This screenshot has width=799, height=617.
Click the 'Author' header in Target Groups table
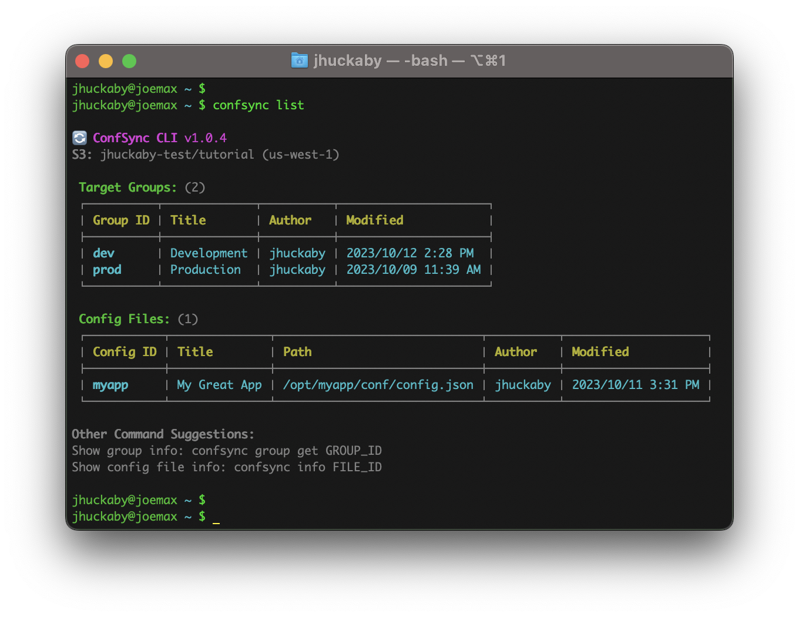tap(290, 220)
